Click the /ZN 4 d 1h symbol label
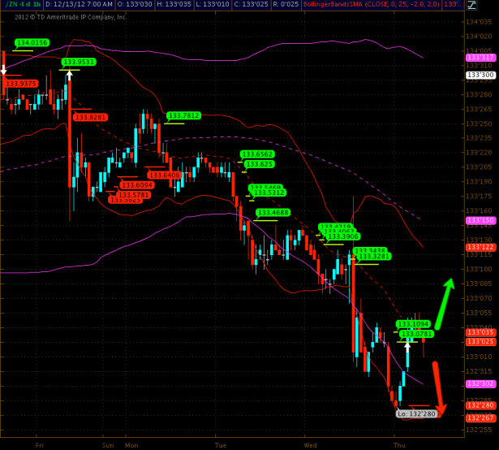The image size is (499, 450). click(22, 6)
